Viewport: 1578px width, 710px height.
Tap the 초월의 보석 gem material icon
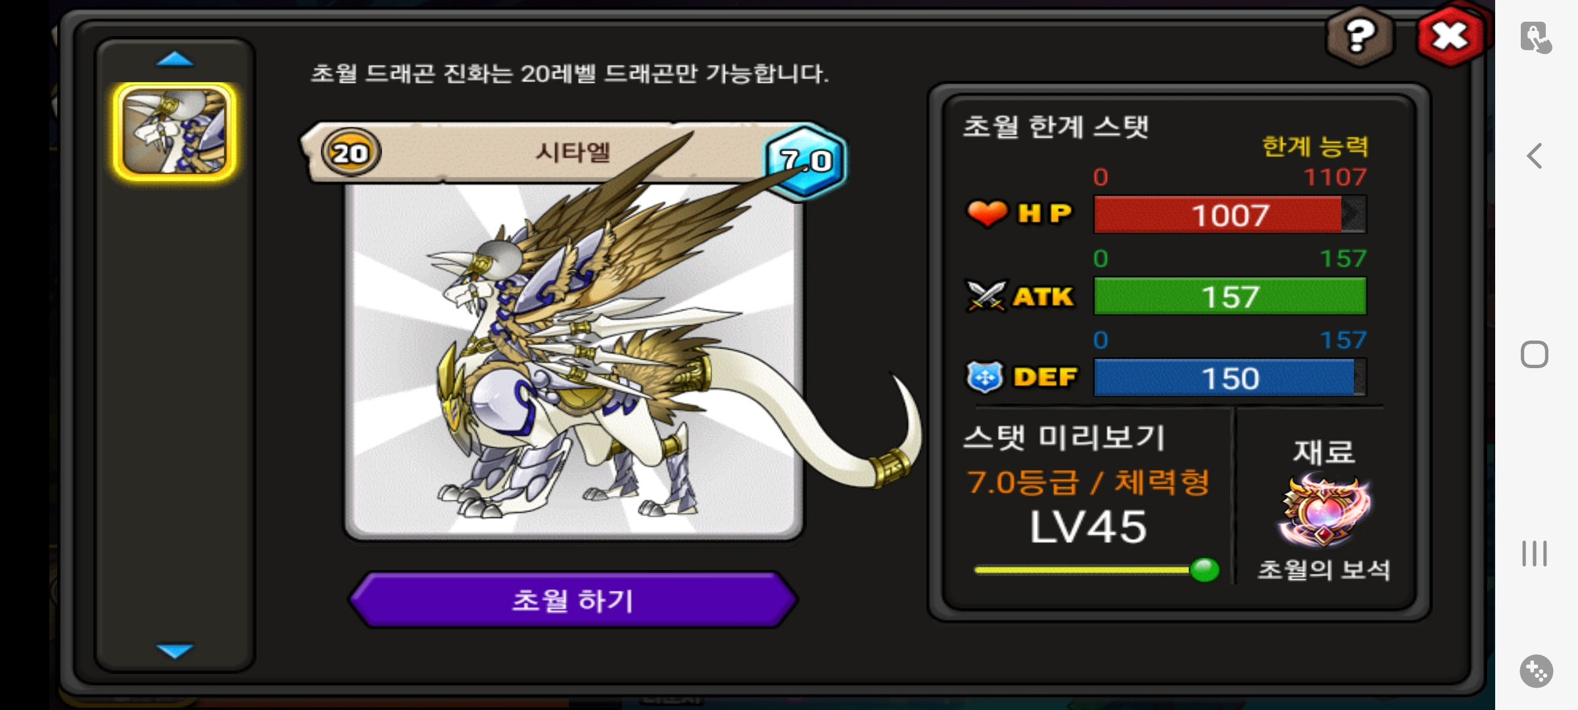point(1323,512)
